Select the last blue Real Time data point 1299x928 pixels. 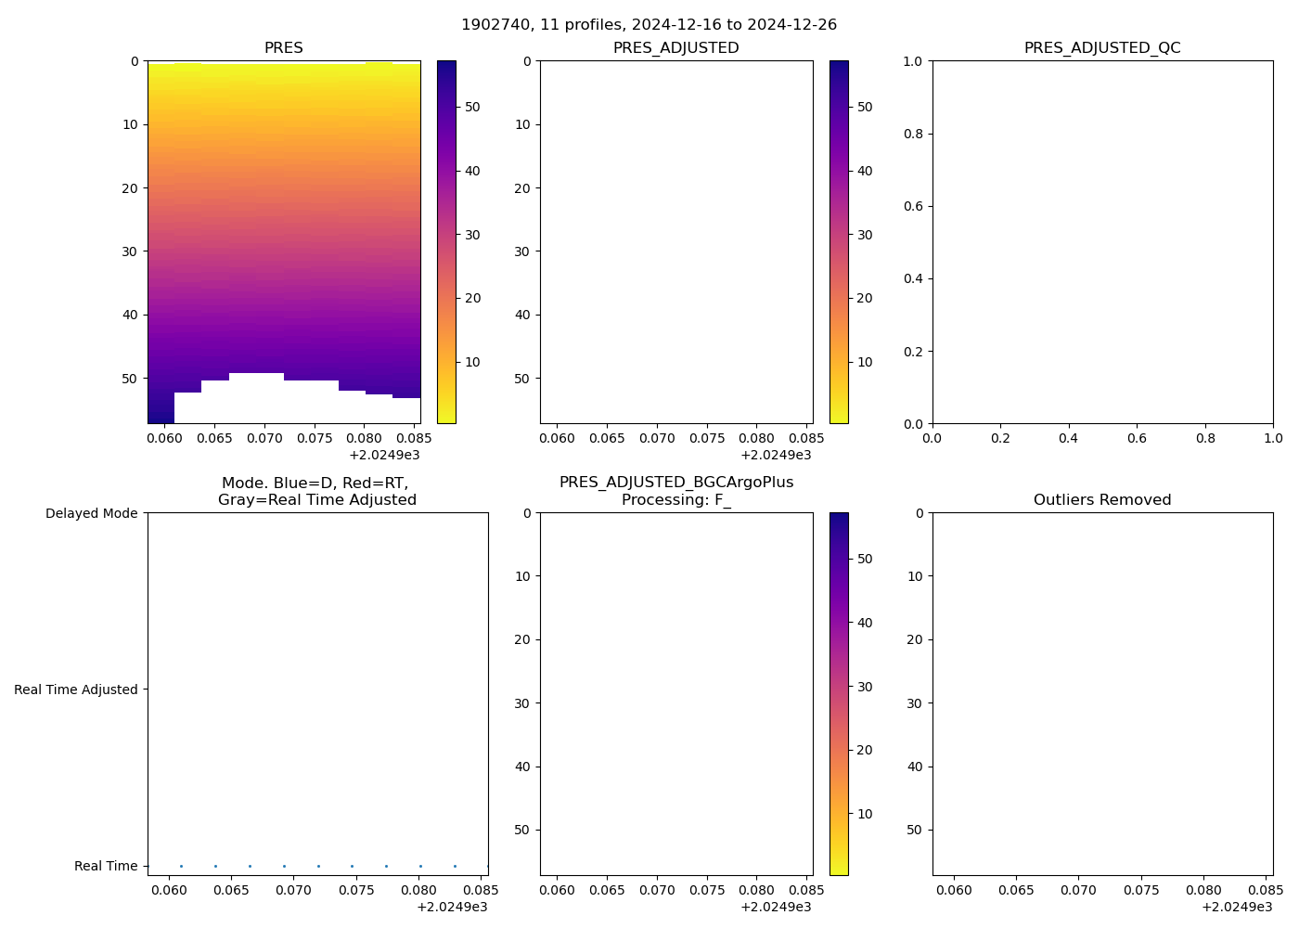(487, 866)
